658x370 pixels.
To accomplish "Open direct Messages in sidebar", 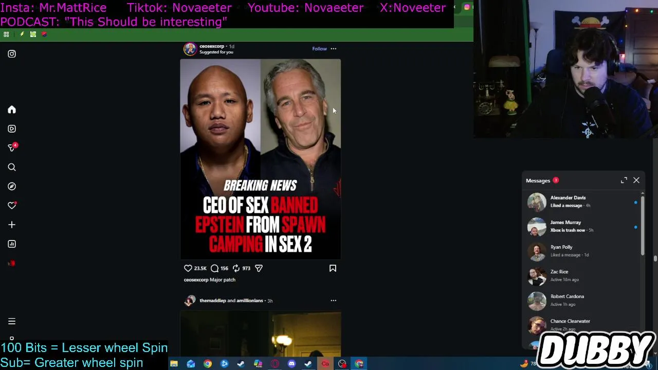I will click(12, 148).
